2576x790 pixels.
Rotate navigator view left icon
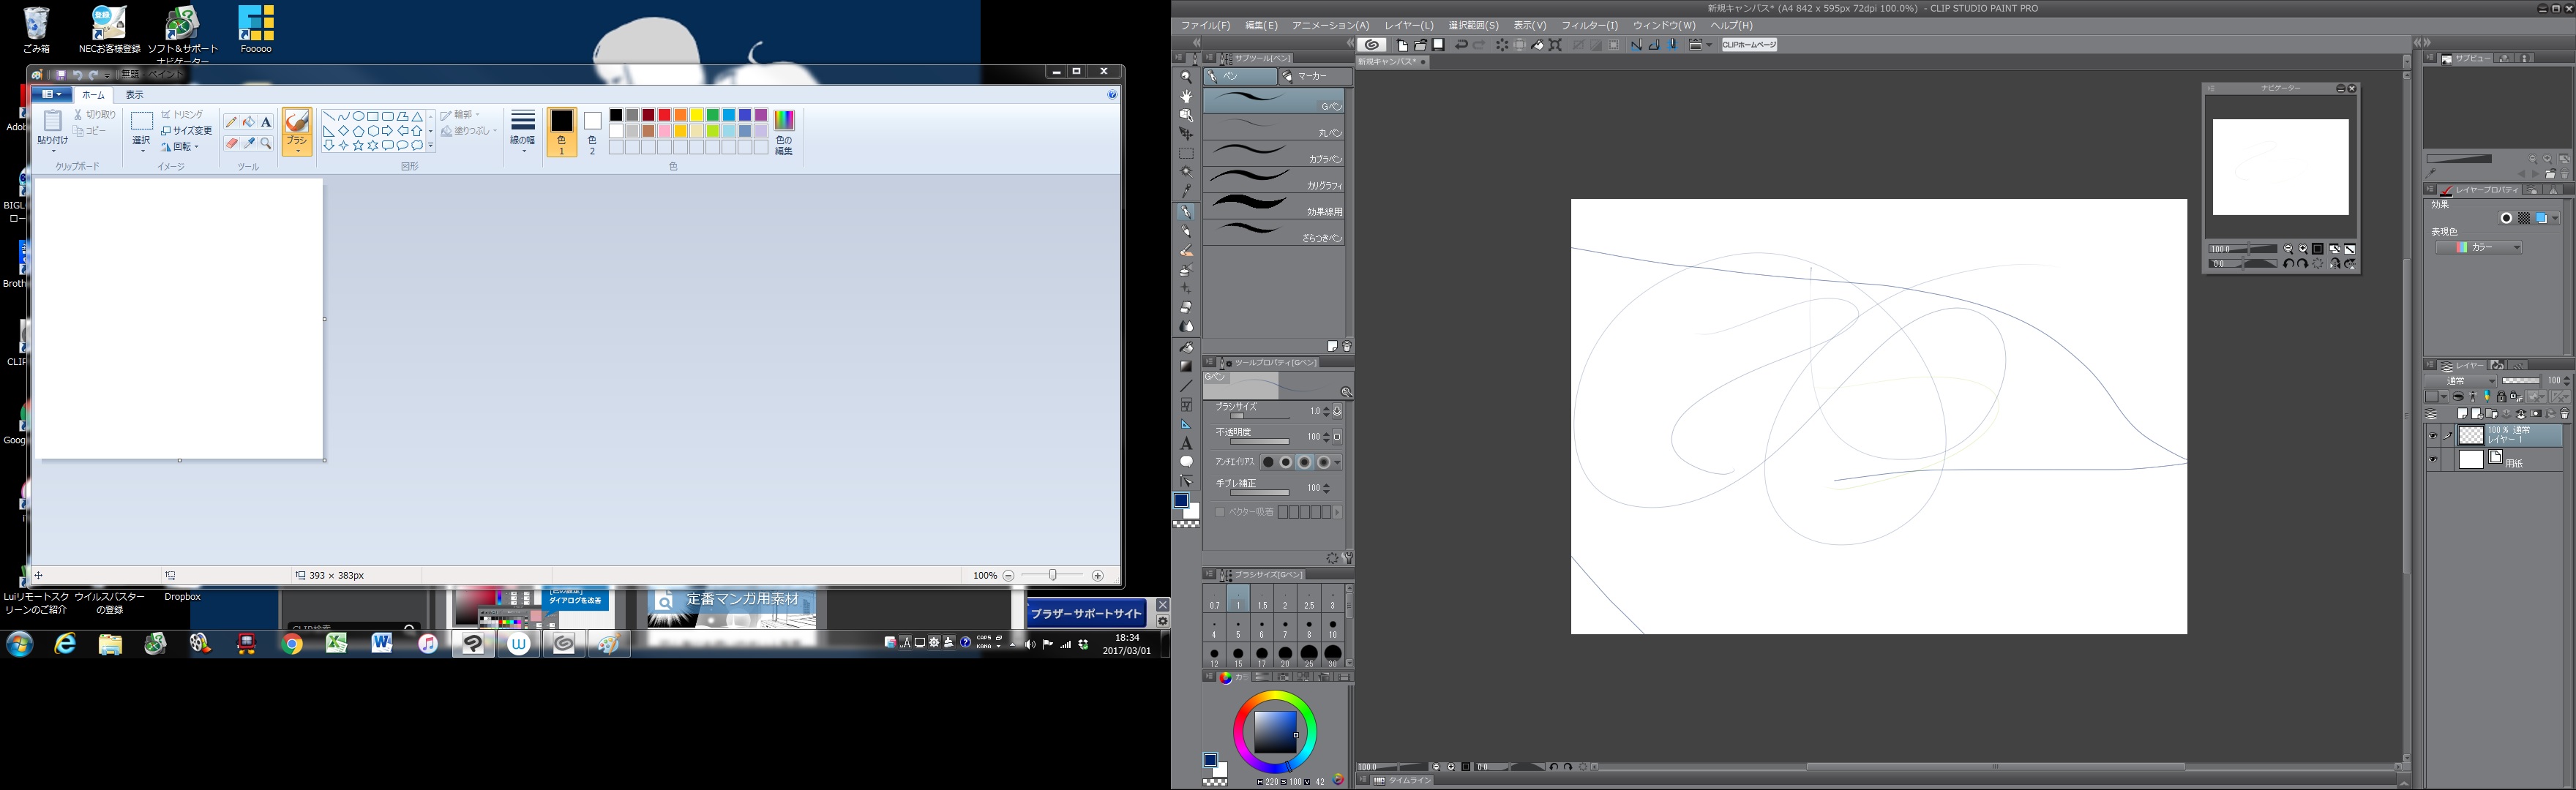tap(2289, 264)
